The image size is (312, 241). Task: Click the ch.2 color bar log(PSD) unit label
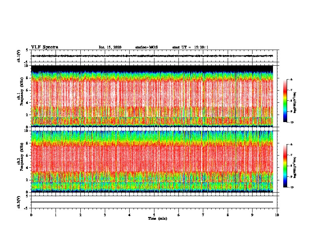point(295,168)
